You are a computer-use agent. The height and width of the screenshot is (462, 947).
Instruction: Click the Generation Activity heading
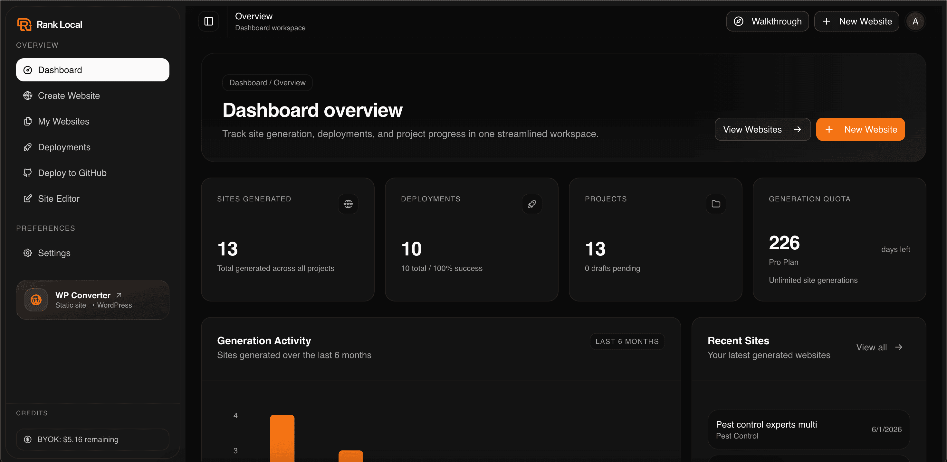[264, 341]
